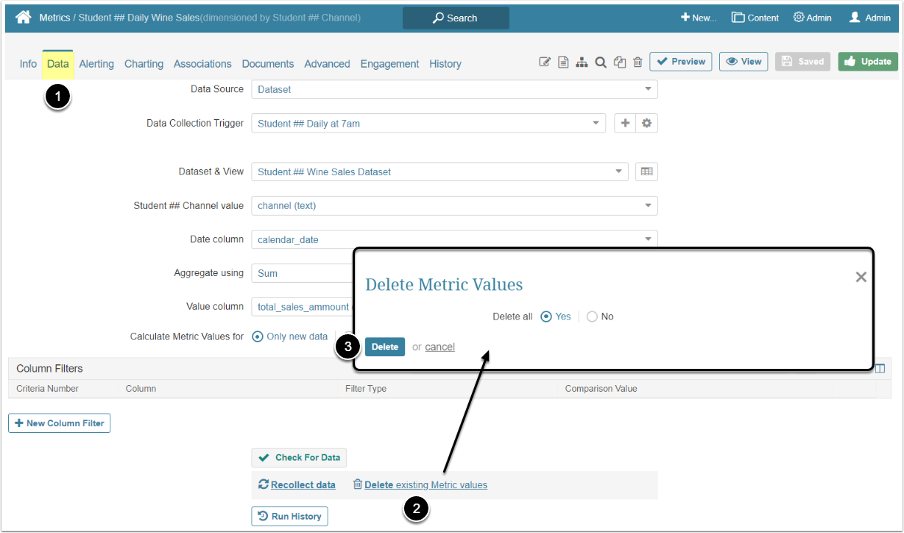Open the Value column dropdown

[x=303, y=307]
